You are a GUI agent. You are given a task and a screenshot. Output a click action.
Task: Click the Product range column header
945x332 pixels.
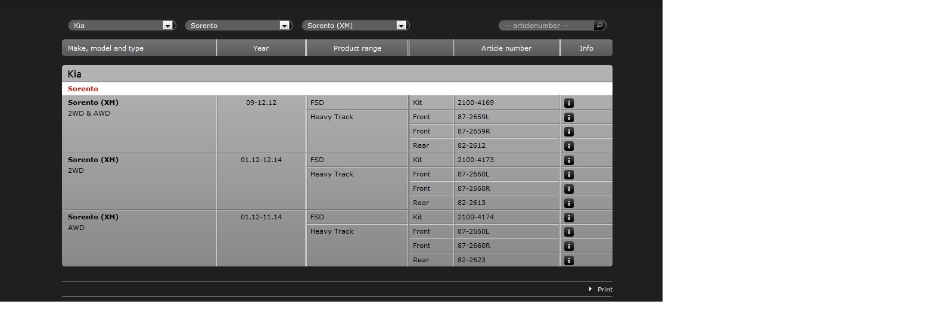(x=357, y=48)
